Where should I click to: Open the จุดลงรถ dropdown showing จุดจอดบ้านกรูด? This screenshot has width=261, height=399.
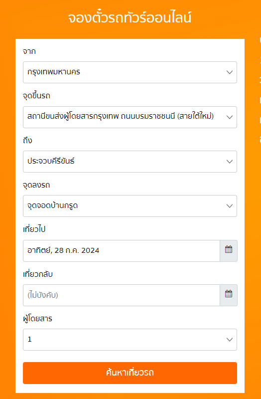(130, 206)
